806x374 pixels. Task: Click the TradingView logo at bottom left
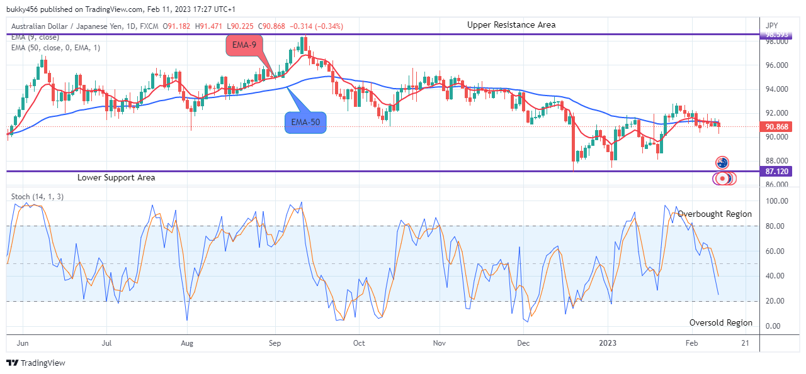(x=35, y=363)
